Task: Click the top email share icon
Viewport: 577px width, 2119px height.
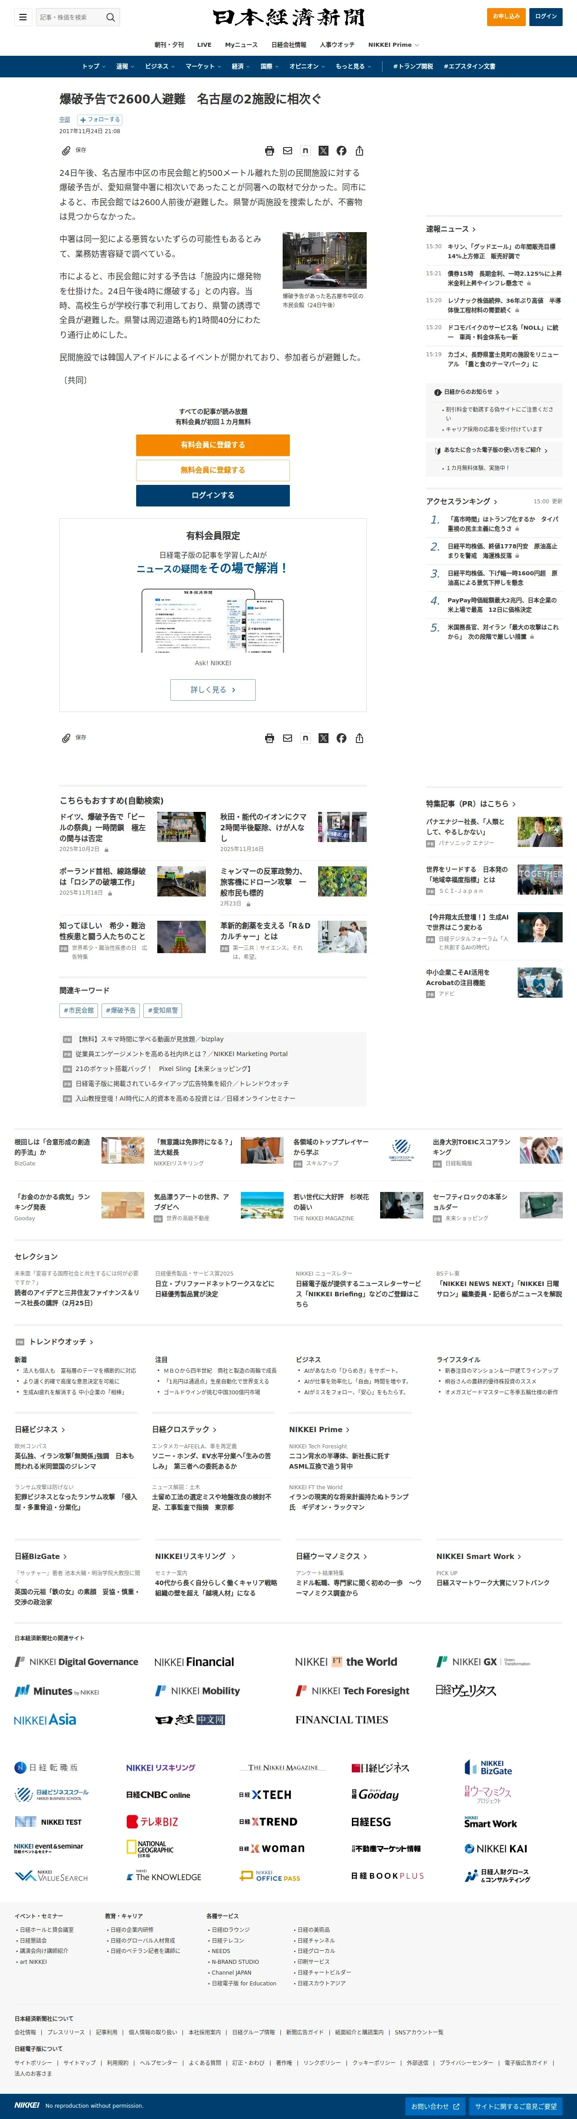Action: coord(288,151)
